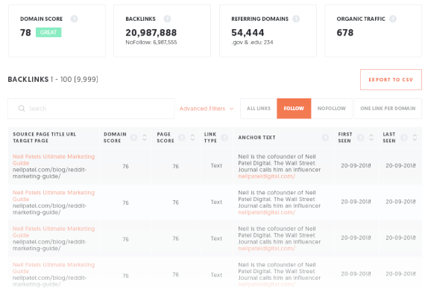The height and width of the screenshot is (300, 428).
Task: Click the green GREAT domain score badge
Action: tap(48, 33)
